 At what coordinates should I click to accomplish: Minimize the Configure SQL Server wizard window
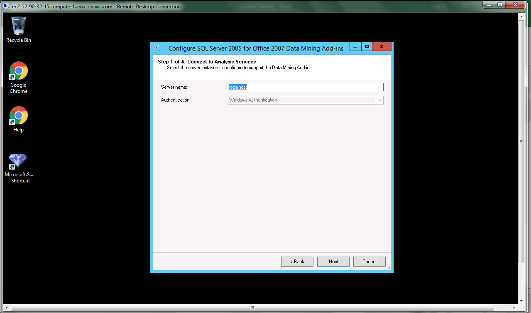(355, 47)
